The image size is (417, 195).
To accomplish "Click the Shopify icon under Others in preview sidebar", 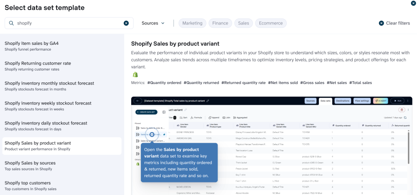I will 138,164.
